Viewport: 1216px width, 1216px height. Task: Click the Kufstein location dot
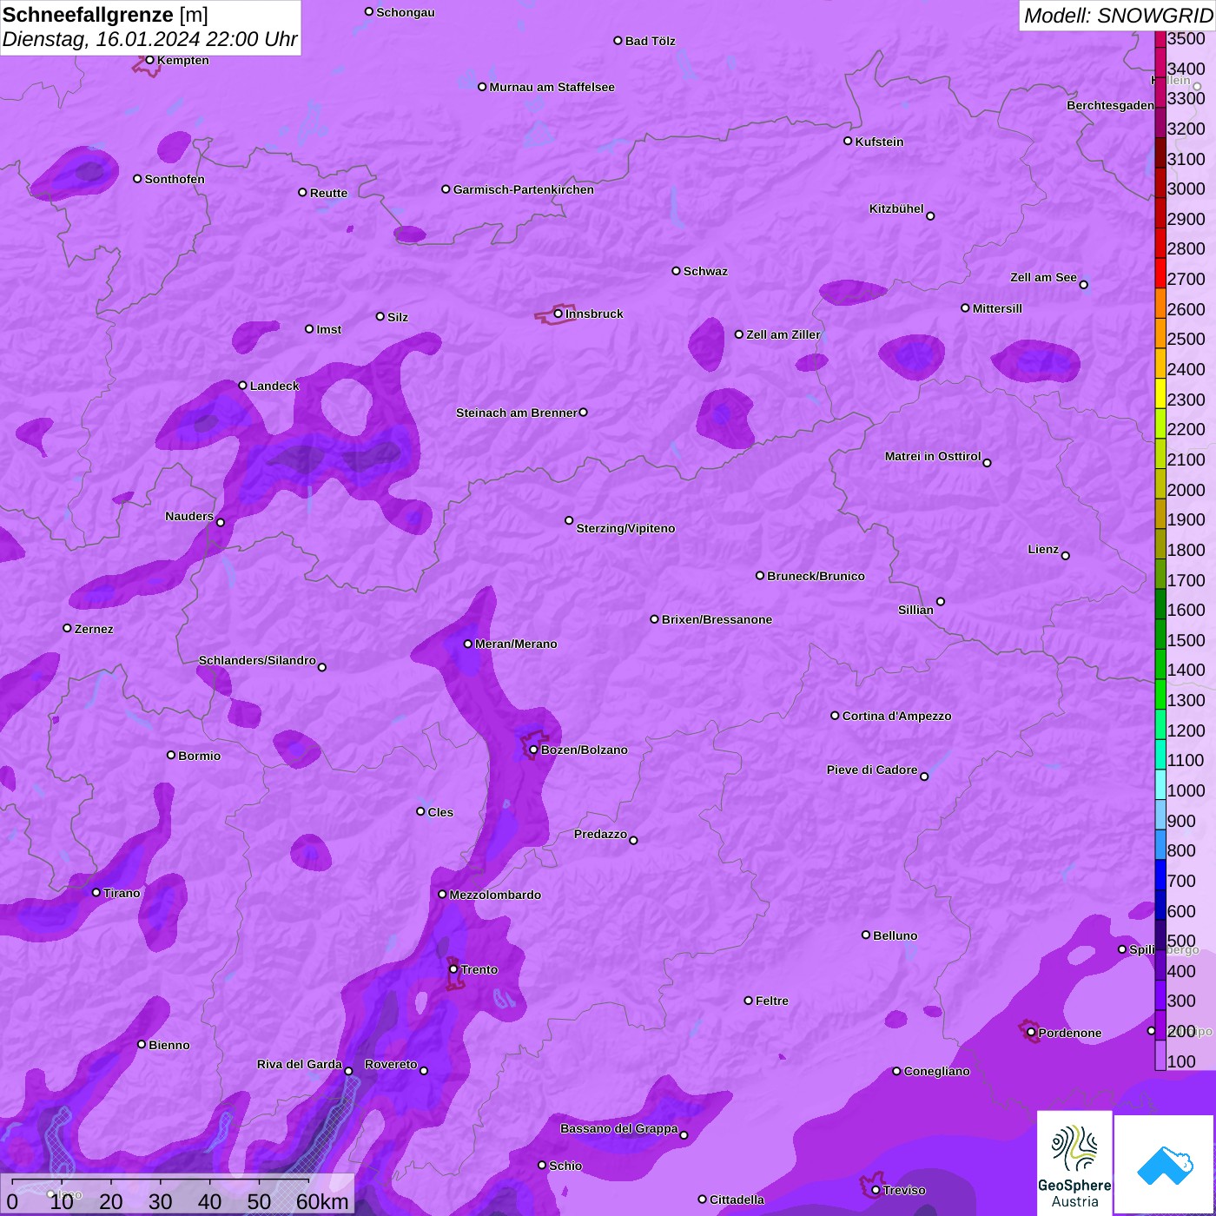coord(848,141)
